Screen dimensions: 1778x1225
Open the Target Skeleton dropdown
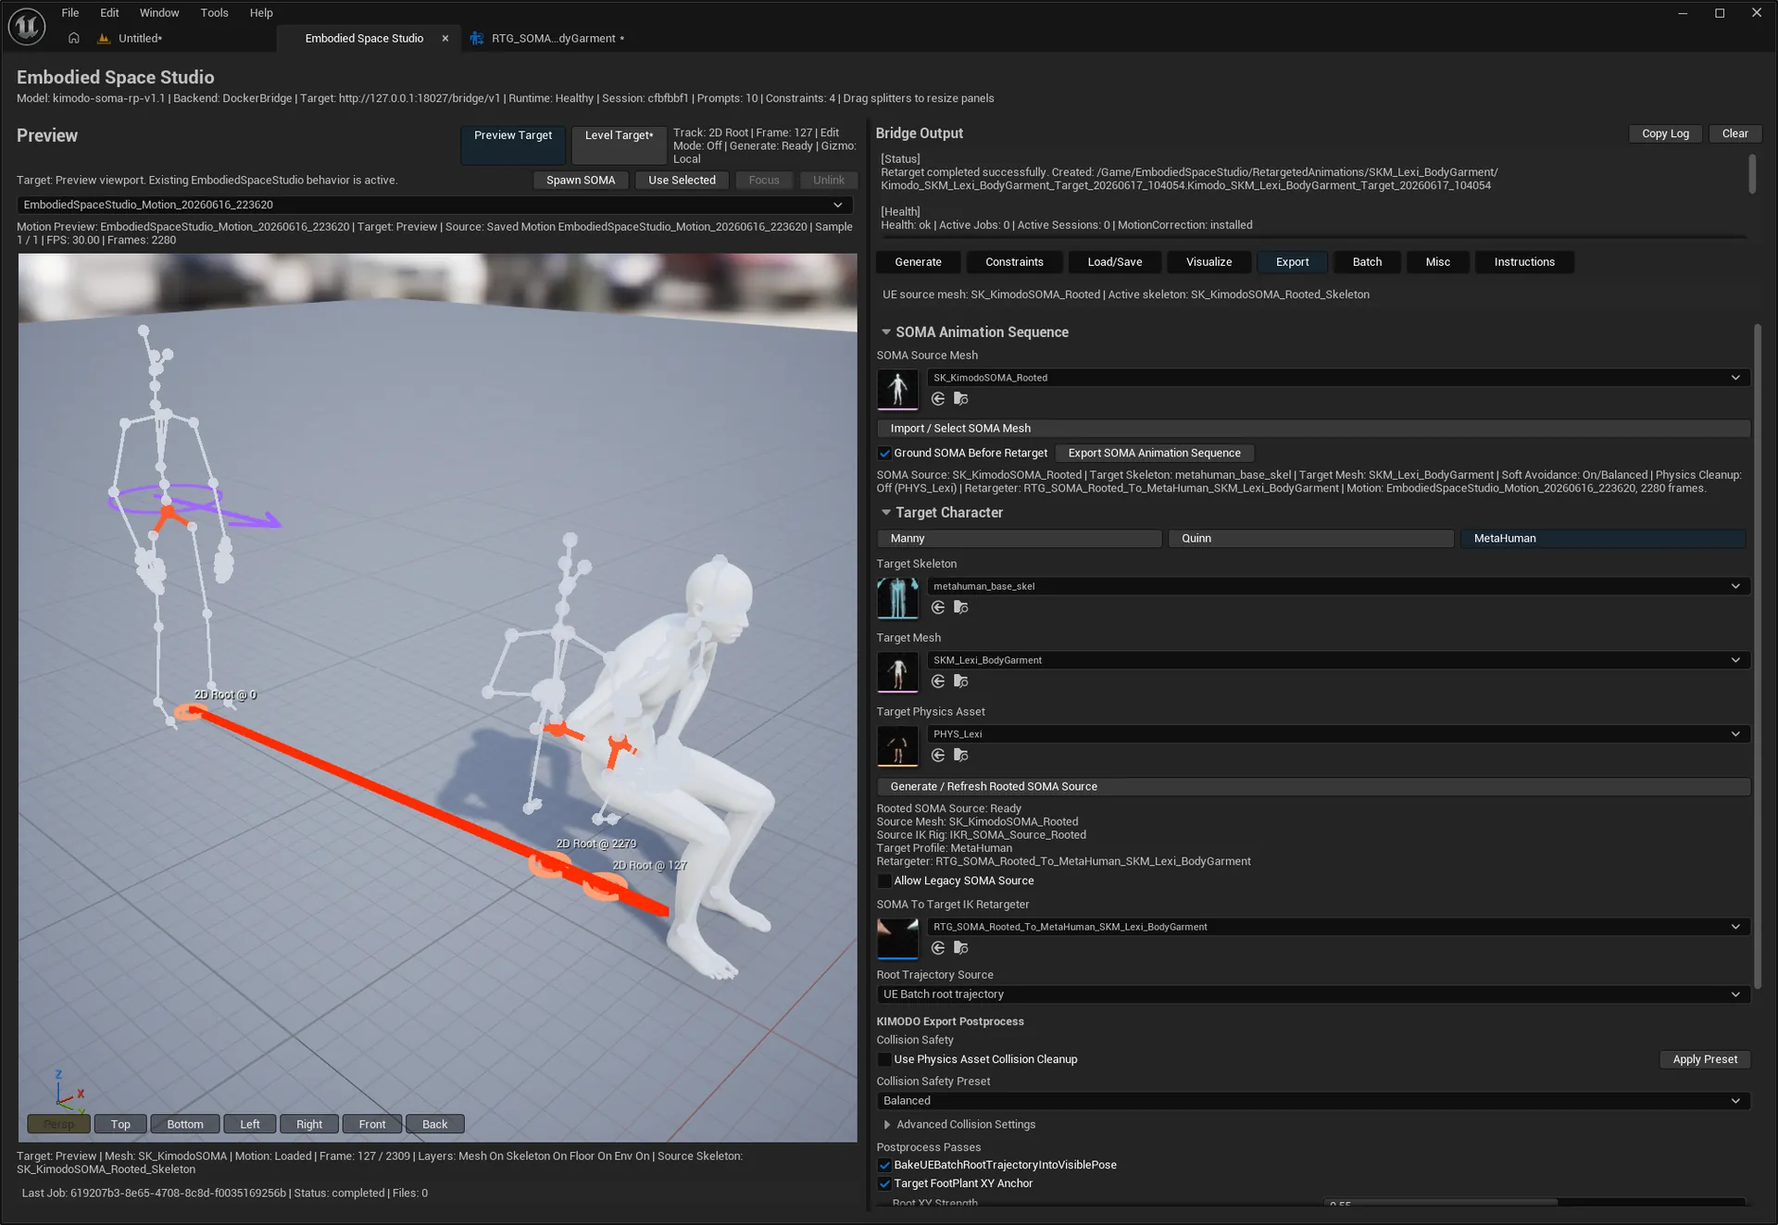(x=1338, y=586)
